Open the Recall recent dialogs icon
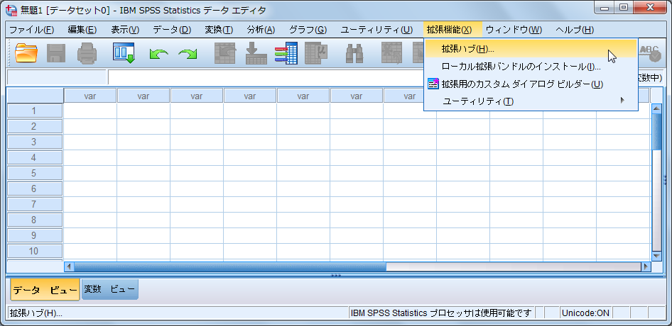672x326 pixels. (124, 53)
